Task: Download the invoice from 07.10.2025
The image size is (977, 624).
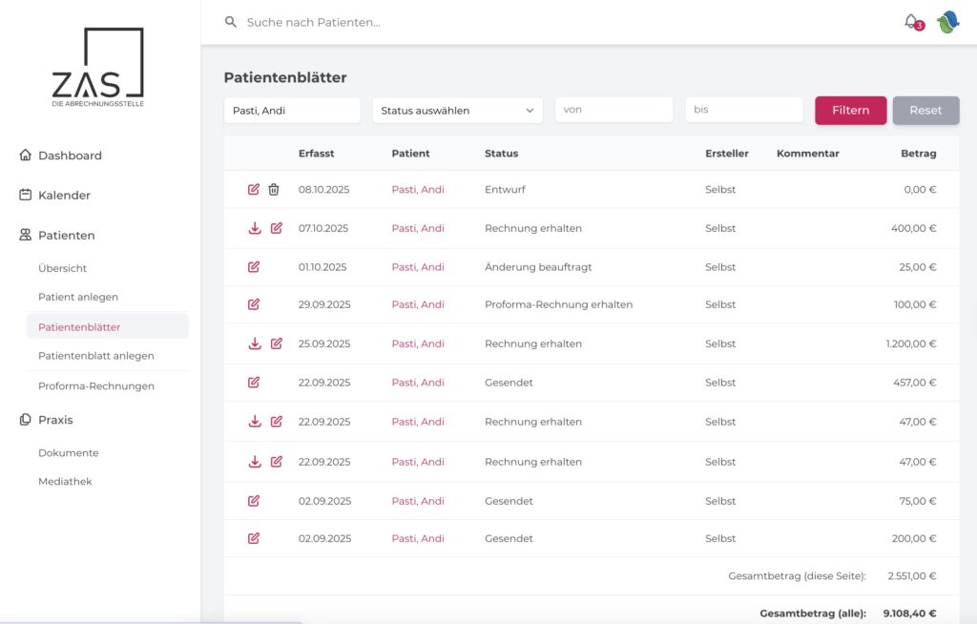Action: pos(255,229)
